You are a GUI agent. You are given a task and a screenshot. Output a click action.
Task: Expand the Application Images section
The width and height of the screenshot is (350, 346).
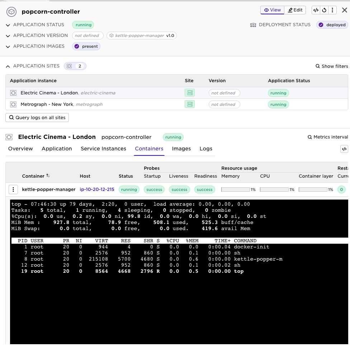coord(8,46)
